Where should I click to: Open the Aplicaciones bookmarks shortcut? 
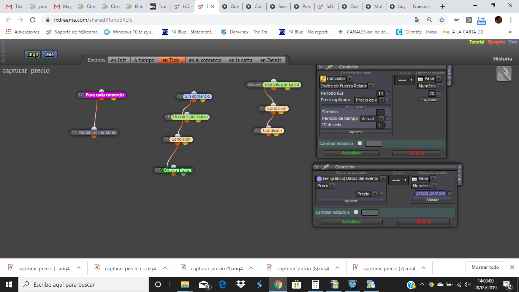(22, 32)
